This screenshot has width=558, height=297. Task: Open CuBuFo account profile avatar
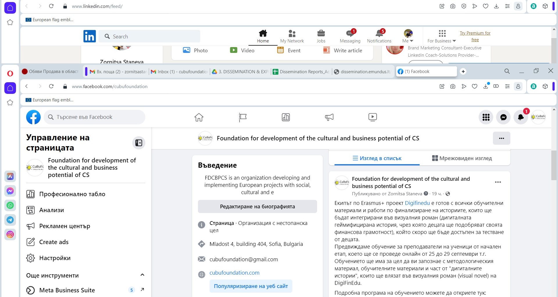[x=538, y=117]
